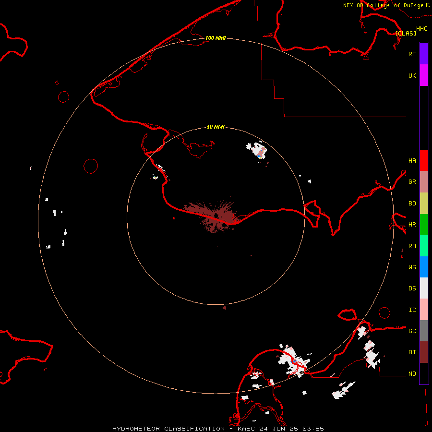Click the "RF" legend label
The image size is (432, 432).
(x=412, y=54)
